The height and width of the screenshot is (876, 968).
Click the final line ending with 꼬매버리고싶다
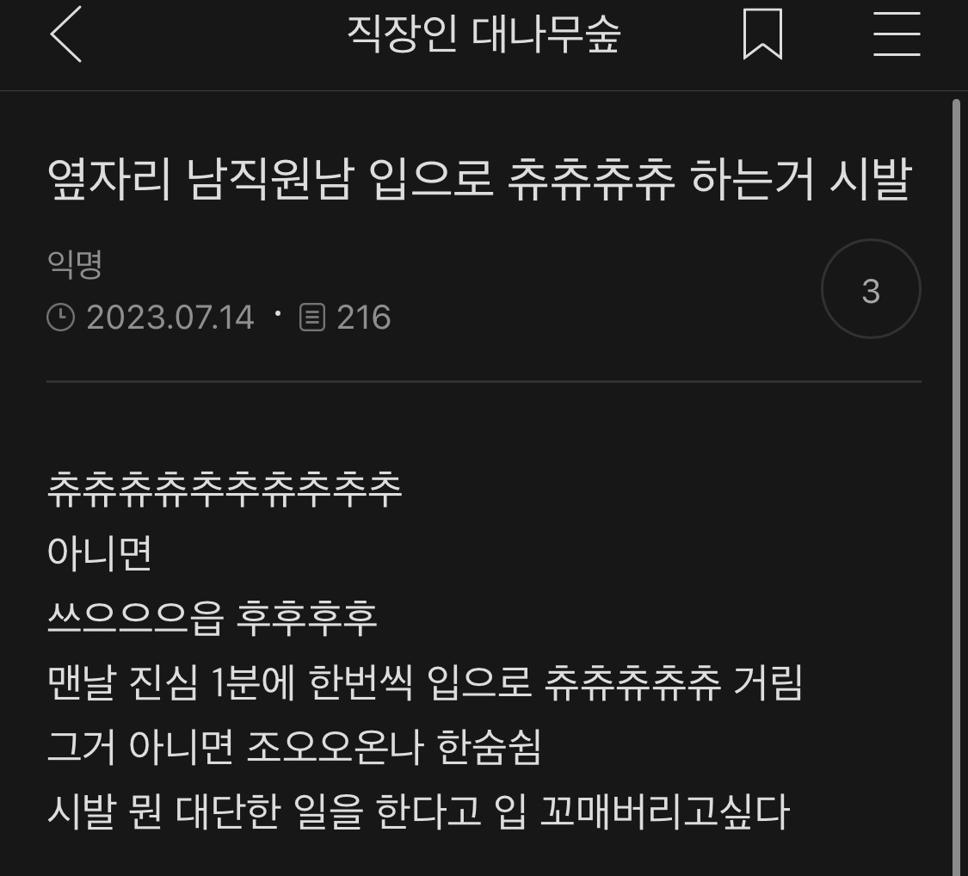point(418,811)
